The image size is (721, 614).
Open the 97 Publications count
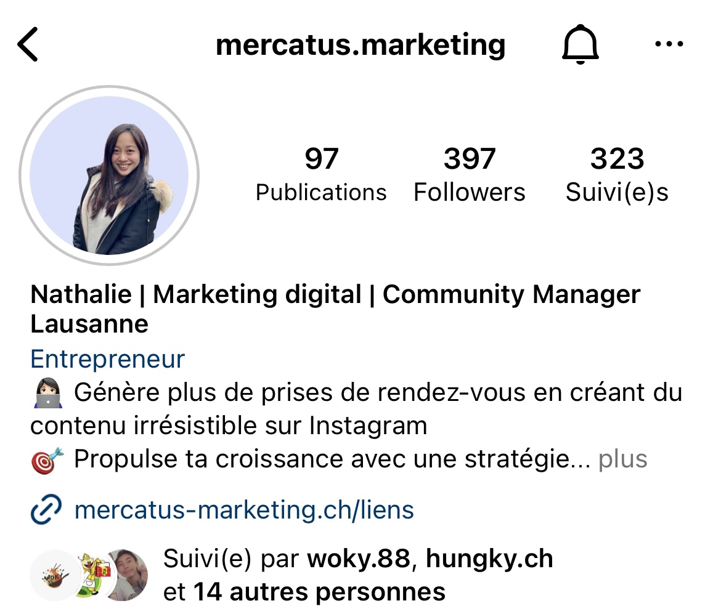point(321,174)
